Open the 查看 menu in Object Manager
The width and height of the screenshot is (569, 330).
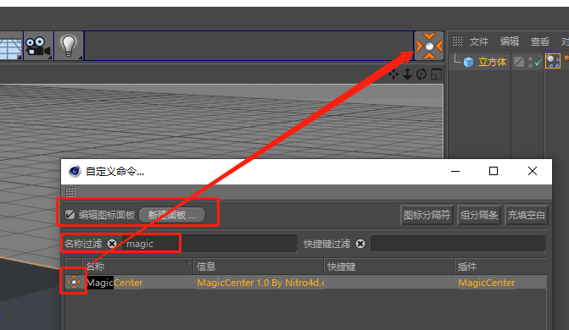pos(540,41)
